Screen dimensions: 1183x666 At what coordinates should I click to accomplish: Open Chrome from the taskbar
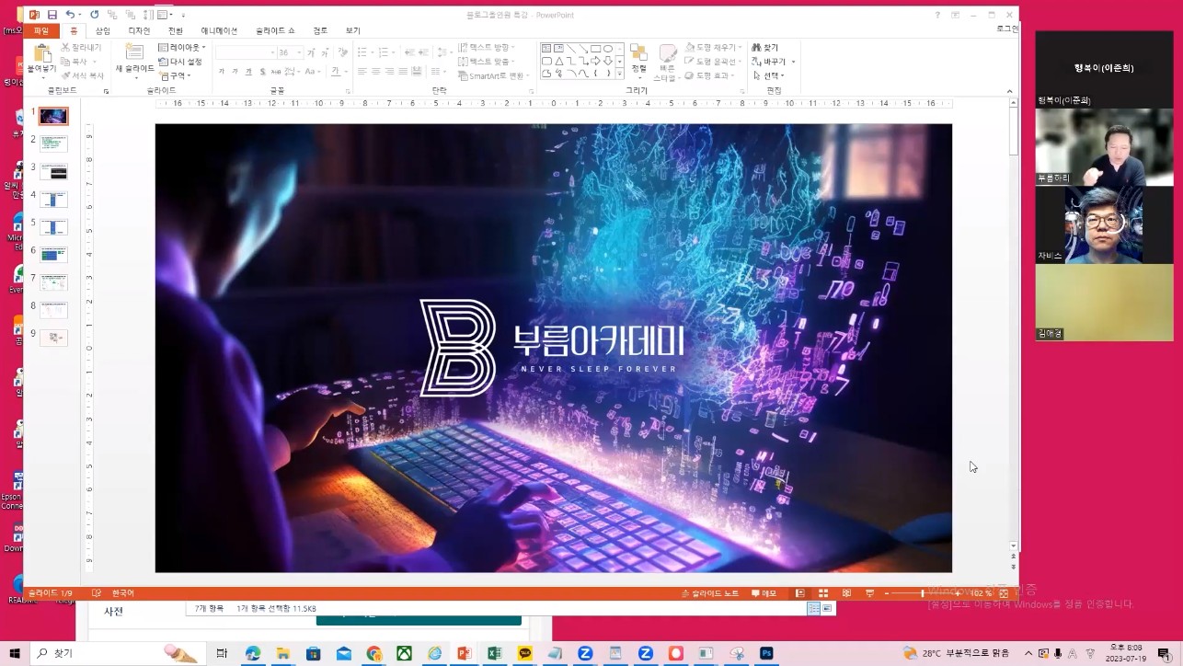point(373,653)
